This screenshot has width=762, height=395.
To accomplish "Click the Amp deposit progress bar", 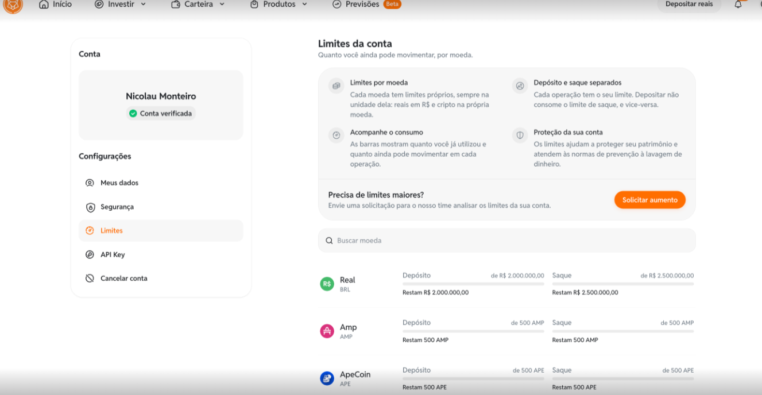I will (x=473, y=331).
